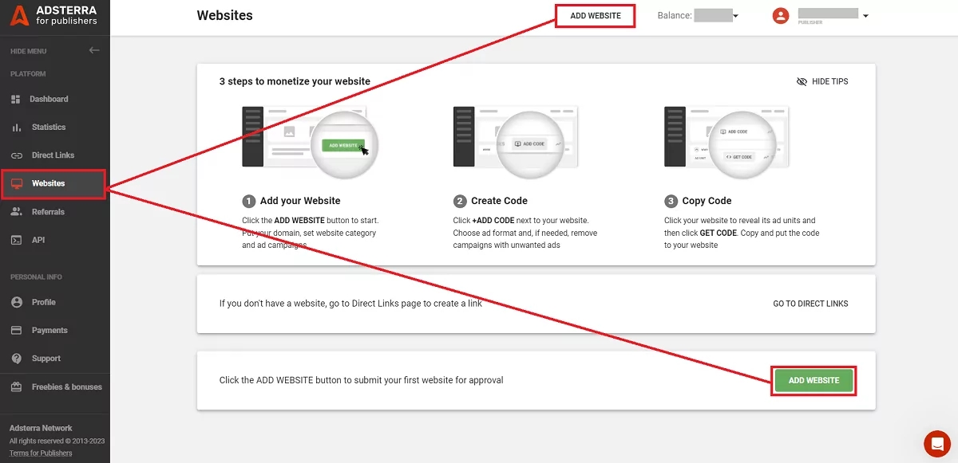The height and width of the screenshot is (463, 958).
Task: Collapse sidebar with Hide Menu arrow
Action: tap(94, 51)
